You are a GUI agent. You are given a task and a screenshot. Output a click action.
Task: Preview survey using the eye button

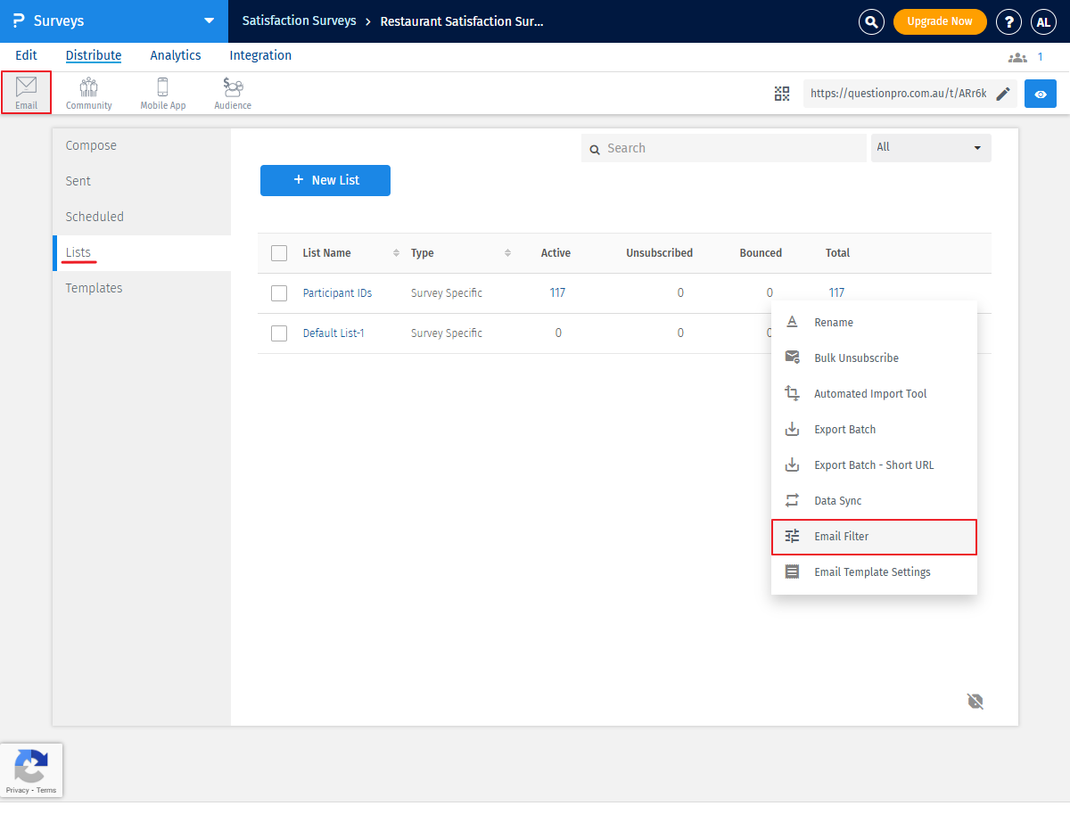[1040, 94]
